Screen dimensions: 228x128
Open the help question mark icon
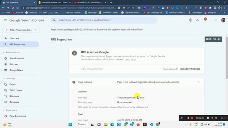click(x=191, y=20)
